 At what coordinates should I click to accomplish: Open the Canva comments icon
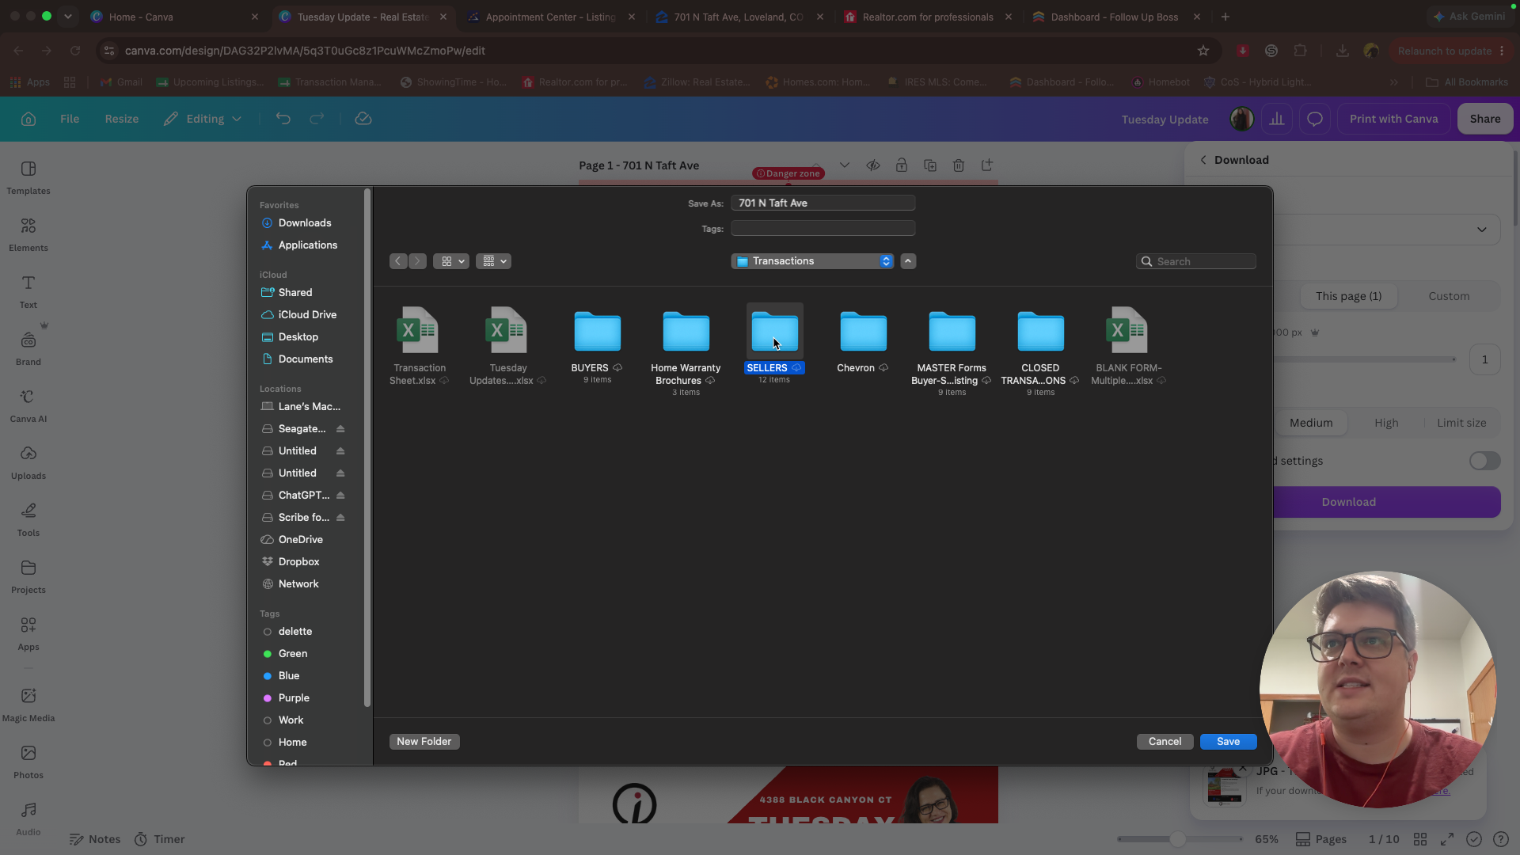(1315, 119)
